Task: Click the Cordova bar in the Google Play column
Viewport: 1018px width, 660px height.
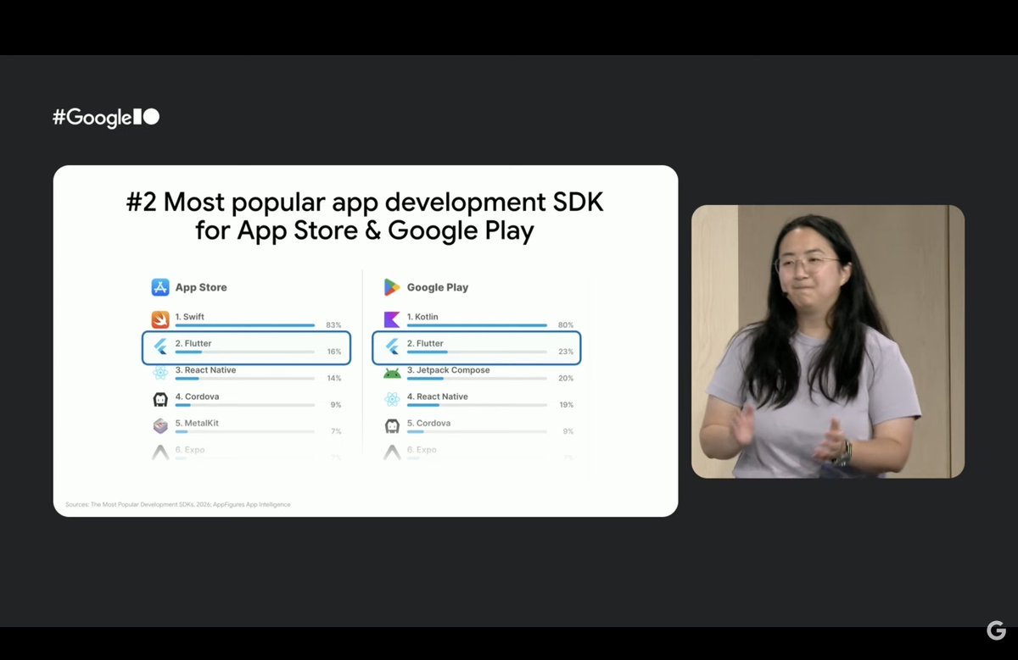Action: (x=477, y=431)
